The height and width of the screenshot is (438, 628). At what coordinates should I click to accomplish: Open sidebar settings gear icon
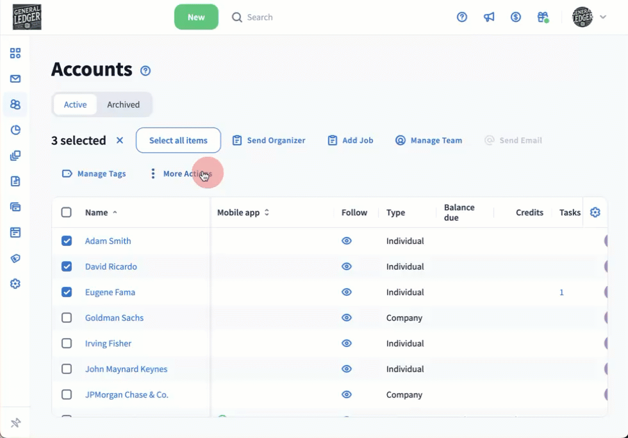(15, 284)
